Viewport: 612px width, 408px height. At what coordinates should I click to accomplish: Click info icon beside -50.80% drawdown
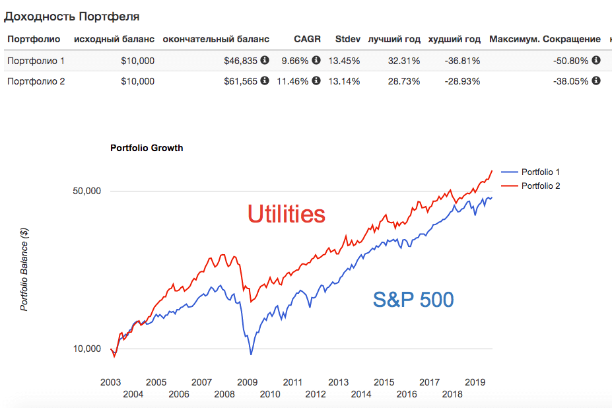[x=596, y=61]
